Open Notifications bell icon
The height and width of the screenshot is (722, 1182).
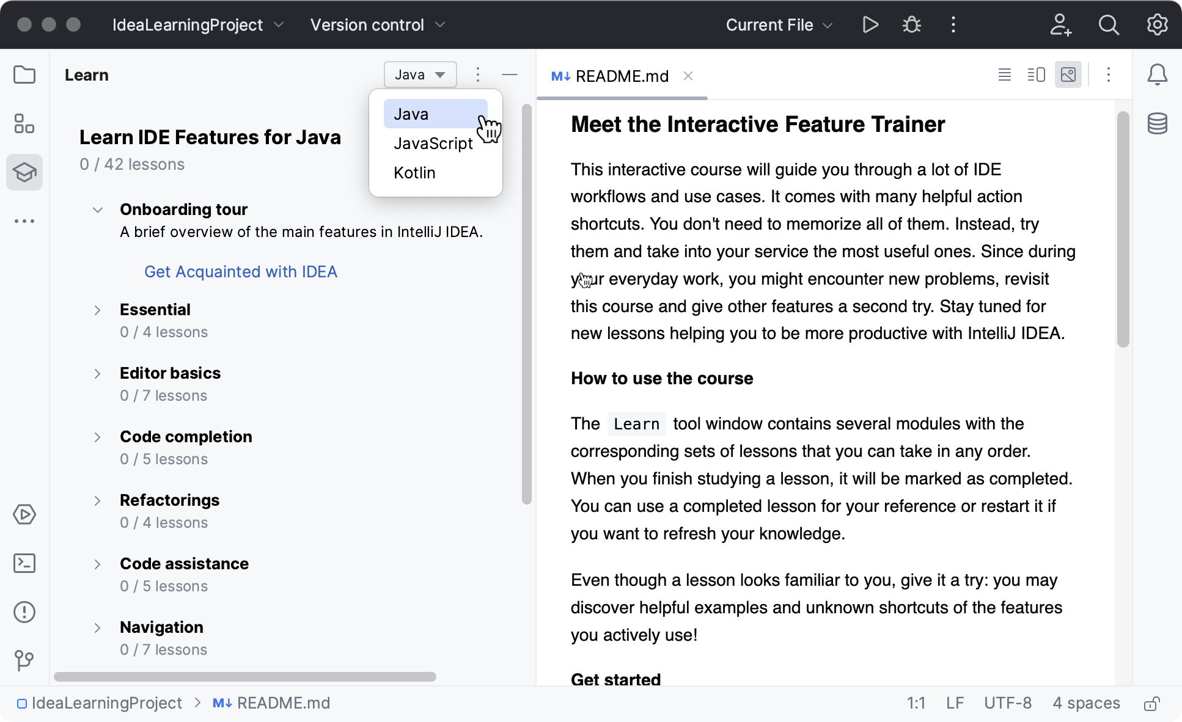(1157, 75)
